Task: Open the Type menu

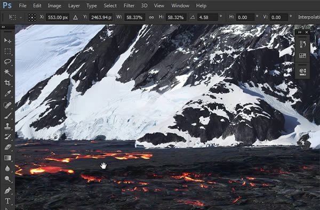Action: [x=91, y=6]
